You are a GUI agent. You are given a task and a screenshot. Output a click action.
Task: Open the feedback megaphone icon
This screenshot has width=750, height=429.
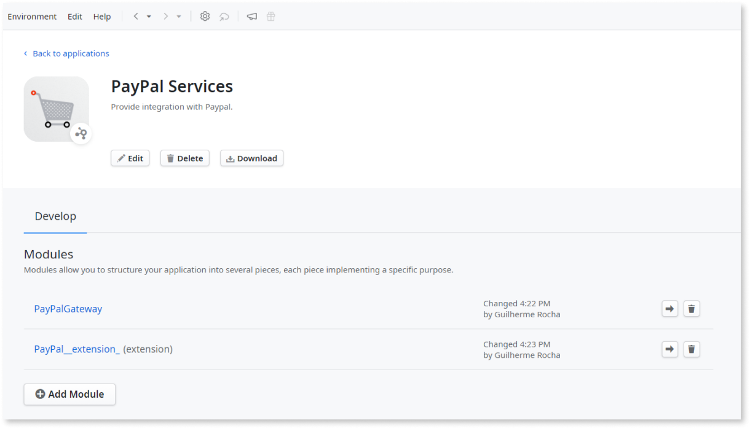251,16
